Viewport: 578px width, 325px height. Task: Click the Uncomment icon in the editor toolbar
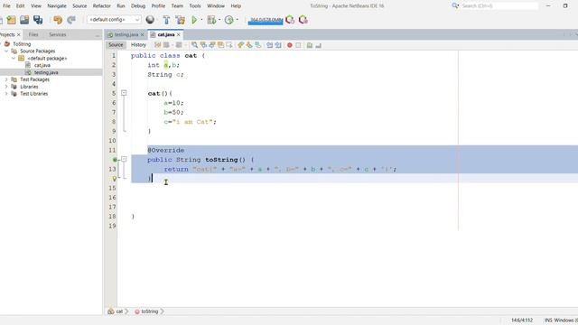pos(319,45)
